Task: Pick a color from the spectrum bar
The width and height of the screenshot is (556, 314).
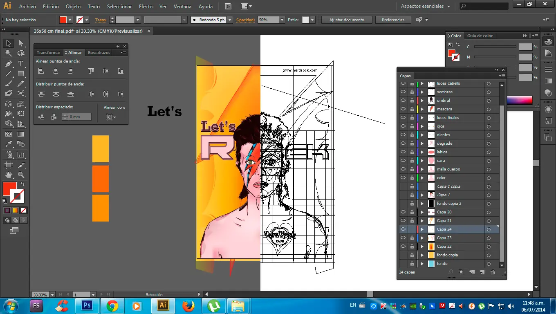Action: click(x=519, y=101)
